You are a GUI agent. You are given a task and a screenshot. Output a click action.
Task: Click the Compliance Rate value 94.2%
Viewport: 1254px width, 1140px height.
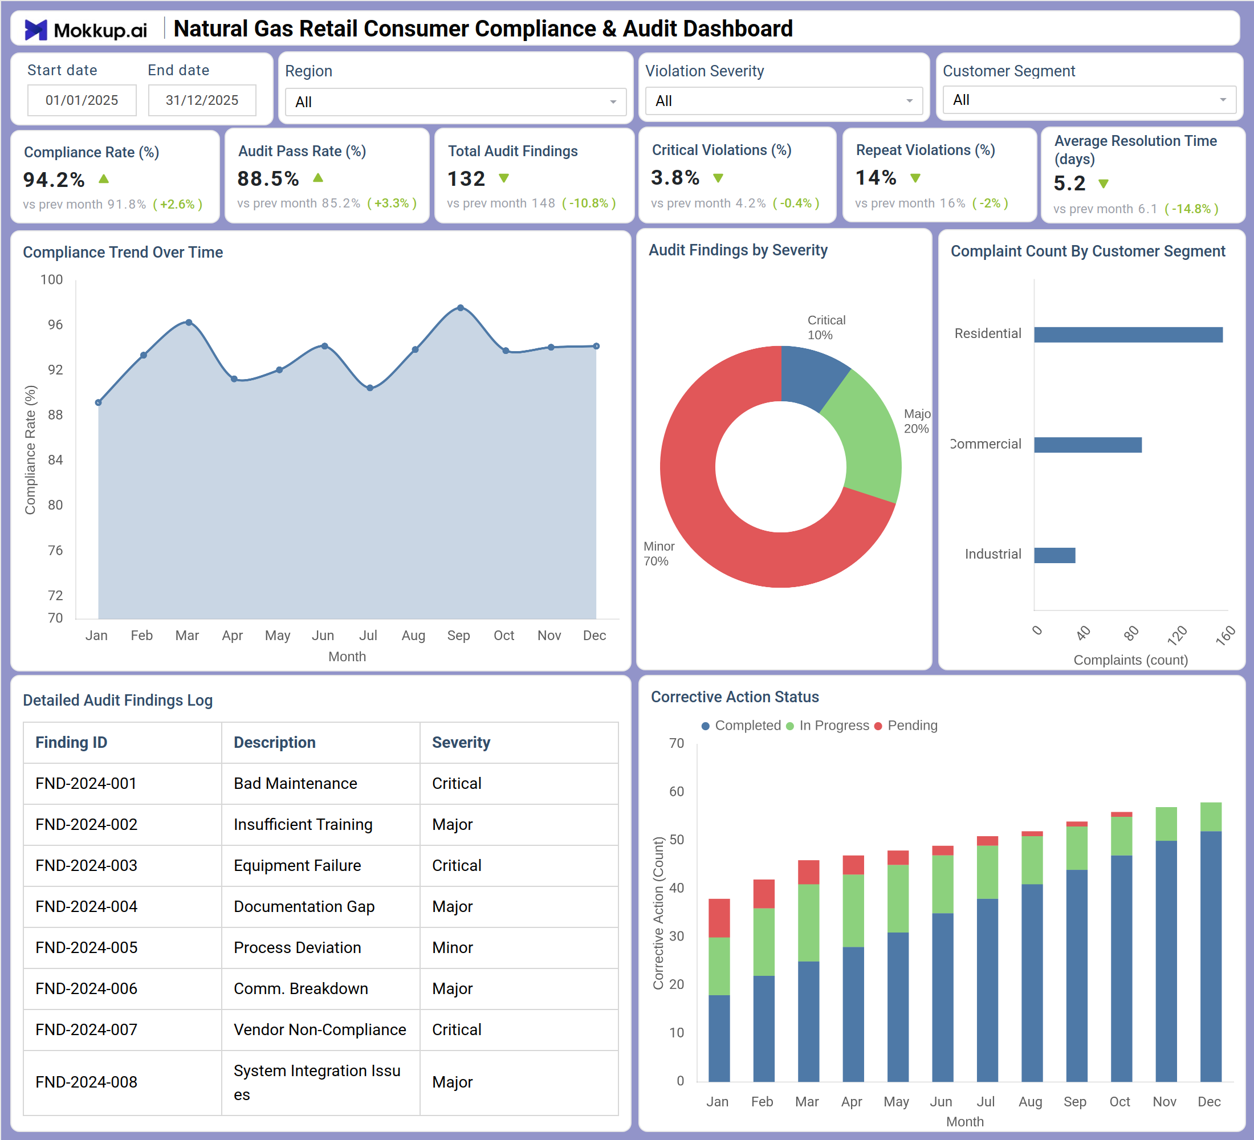click(54, 180)
